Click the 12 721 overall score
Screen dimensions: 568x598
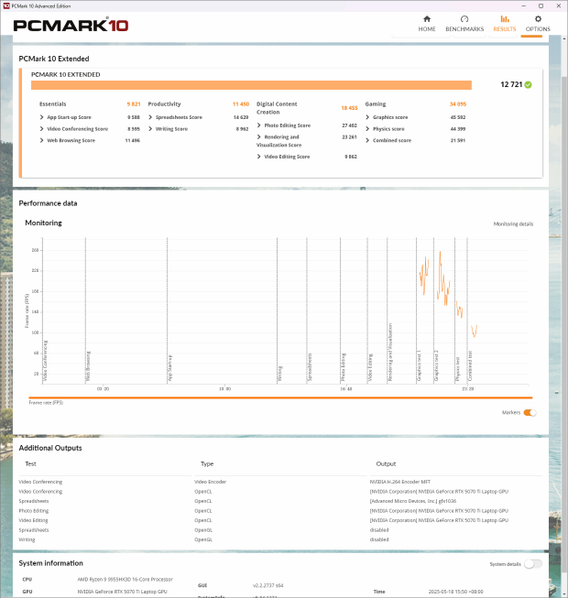pos(511,84)
